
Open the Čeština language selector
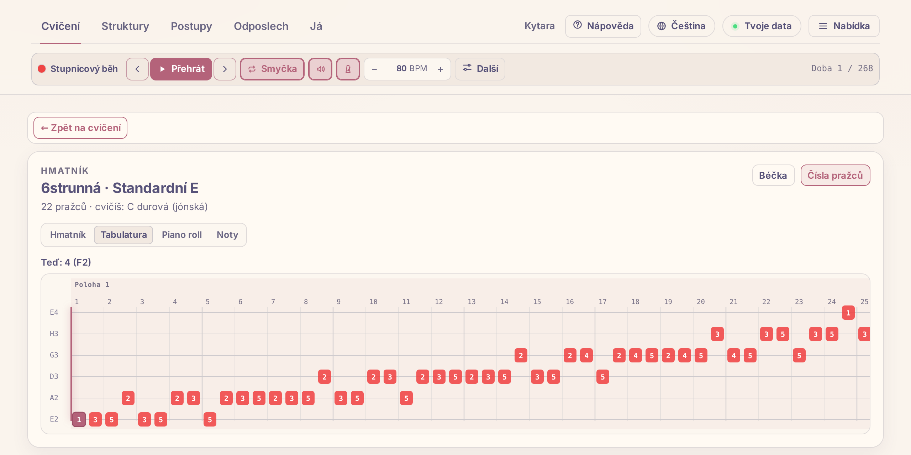681,26
